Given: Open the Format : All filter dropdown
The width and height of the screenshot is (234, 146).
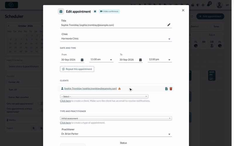Looking at the screenshot, I should point(25,82).
